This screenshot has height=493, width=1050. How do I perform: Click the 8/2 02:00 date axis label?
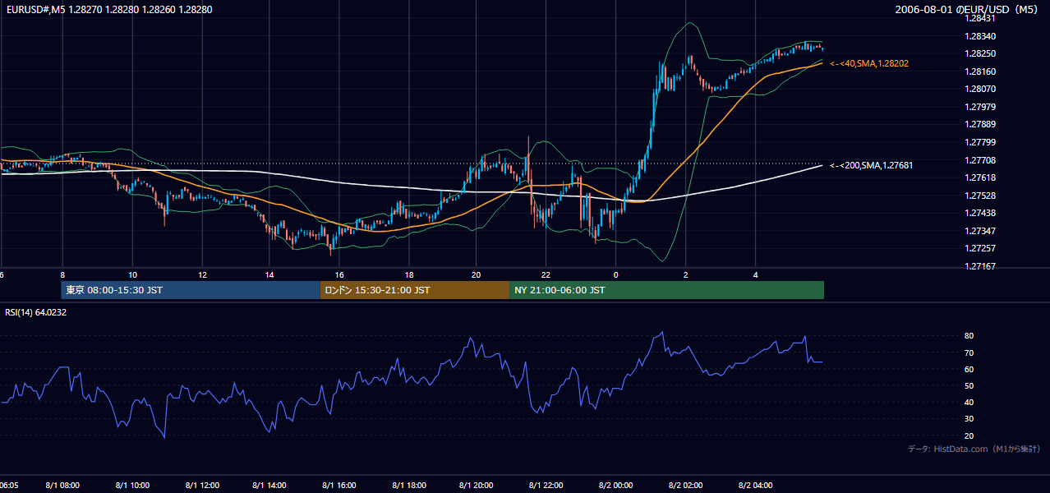684,486
